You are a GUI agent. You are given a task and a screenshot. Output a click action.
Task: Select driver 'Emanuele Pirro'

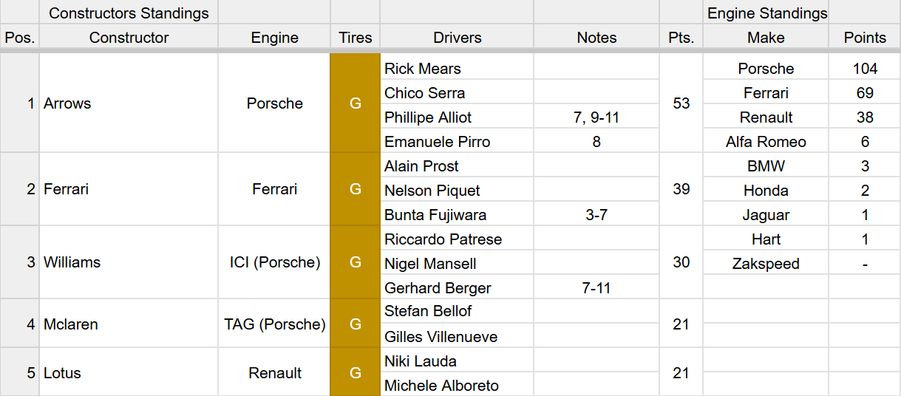click(x=457, y=141)
